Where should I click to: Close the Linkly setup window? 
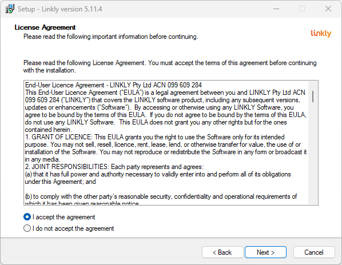[328, 9]
